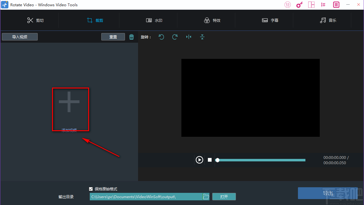This screenshot has width=364, height=205.
Task: Click the 添加视频 add video placeholder
Action: (x=70, y=109)
